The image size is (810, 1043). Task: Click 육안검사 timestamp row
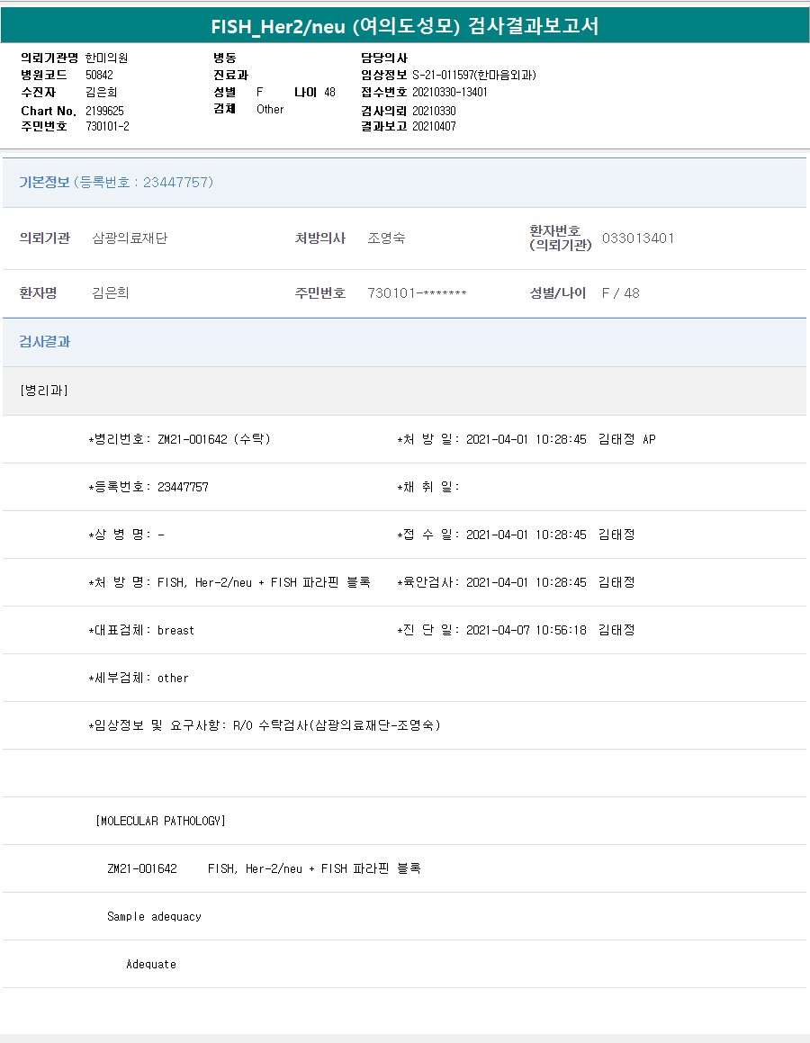516,583
